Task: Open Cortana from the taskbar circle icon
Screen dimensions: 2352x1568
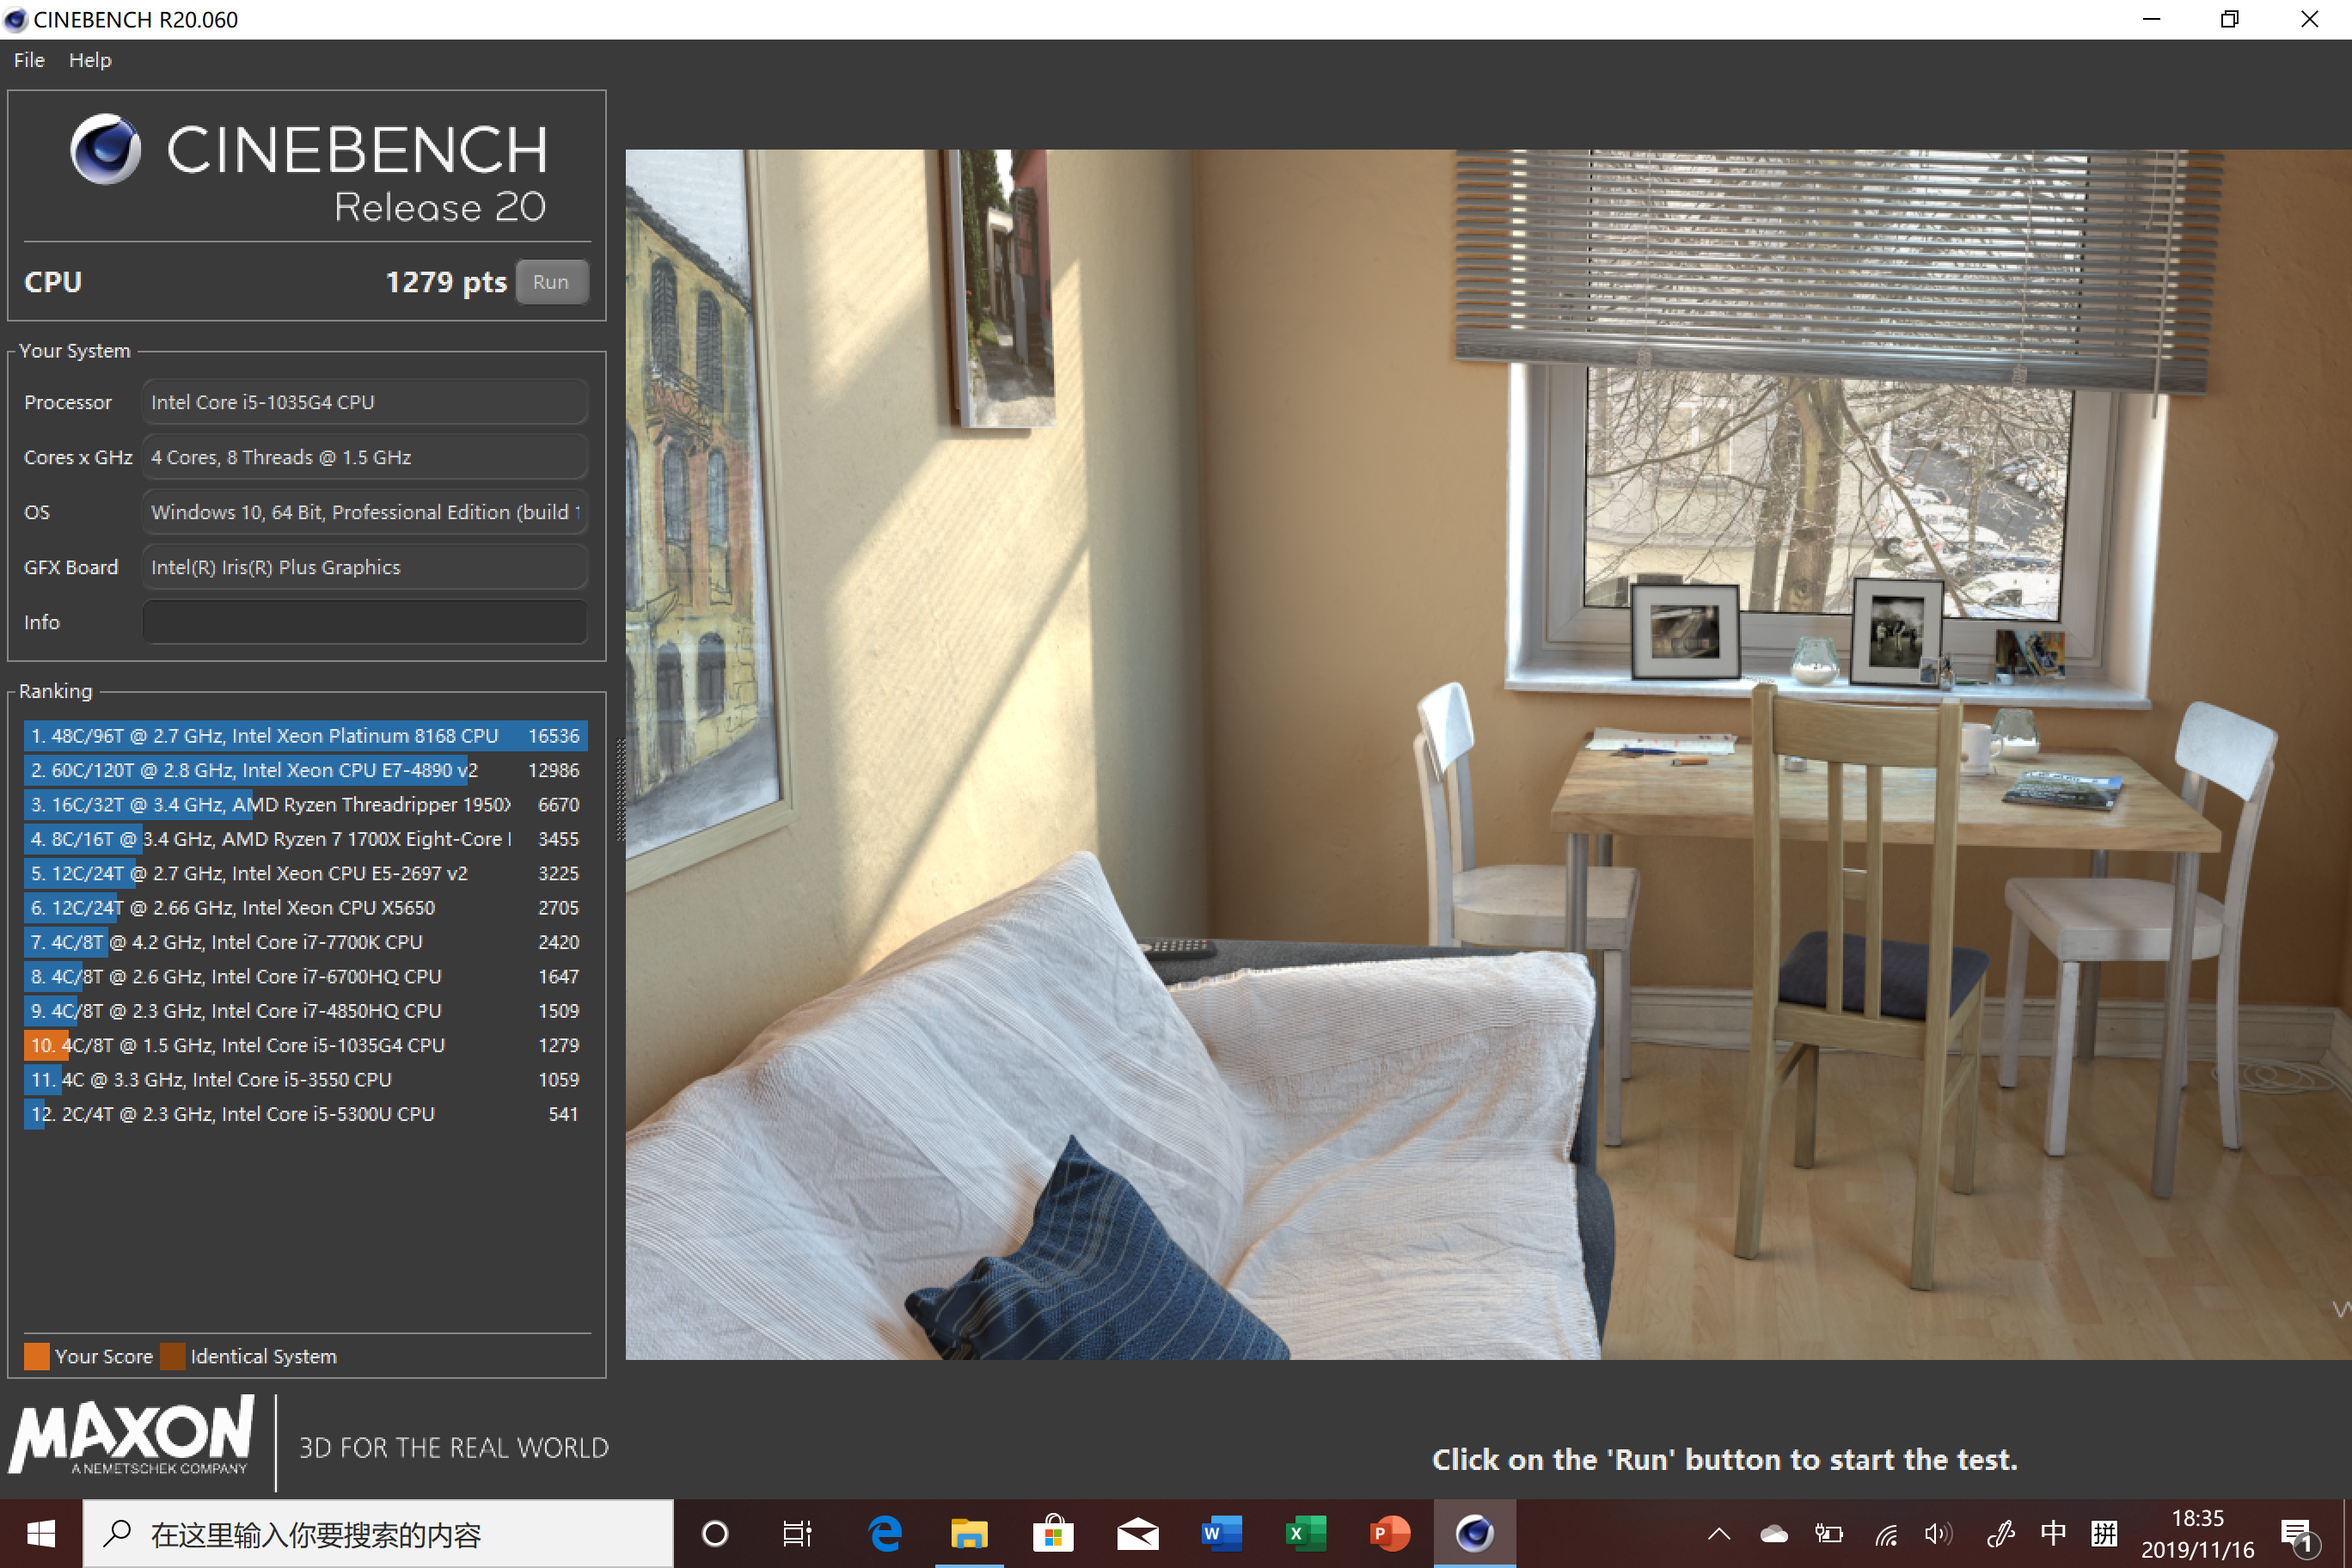Action: pos(715,1533)
